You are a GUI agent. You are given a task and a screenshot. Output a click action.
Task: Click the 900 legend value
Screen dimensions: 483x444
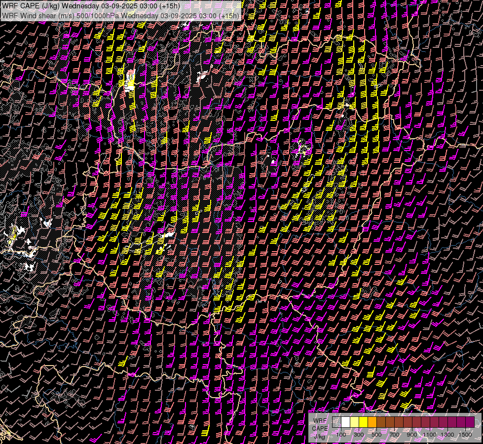point(412,435)
